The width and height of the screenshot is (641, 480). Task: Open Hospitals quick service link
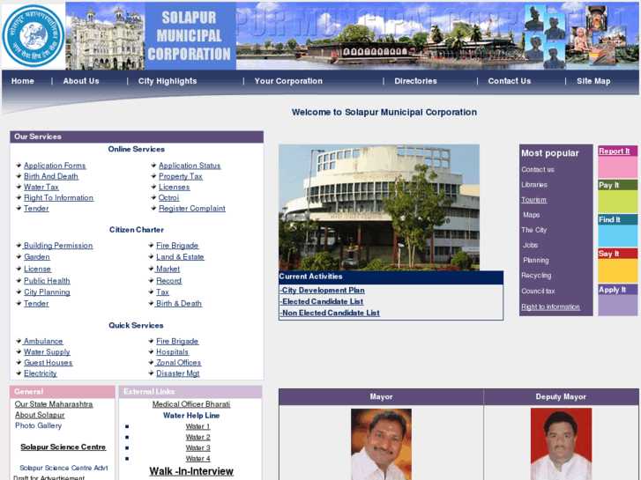[x=173, y=351]
